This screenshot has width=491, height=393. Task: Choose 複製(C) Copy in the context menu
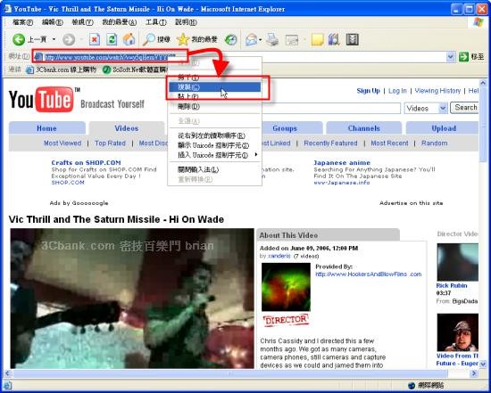tap(214, 87)
